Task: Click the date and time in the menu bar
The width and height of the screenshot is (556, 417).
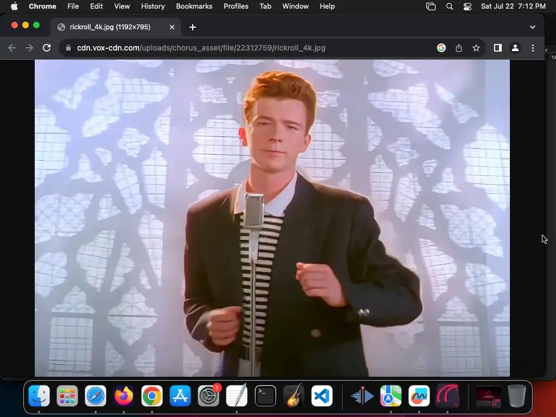Action: 513,7
